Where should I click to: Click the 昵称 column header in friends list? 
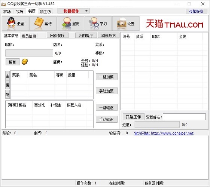tap(164, 36)
